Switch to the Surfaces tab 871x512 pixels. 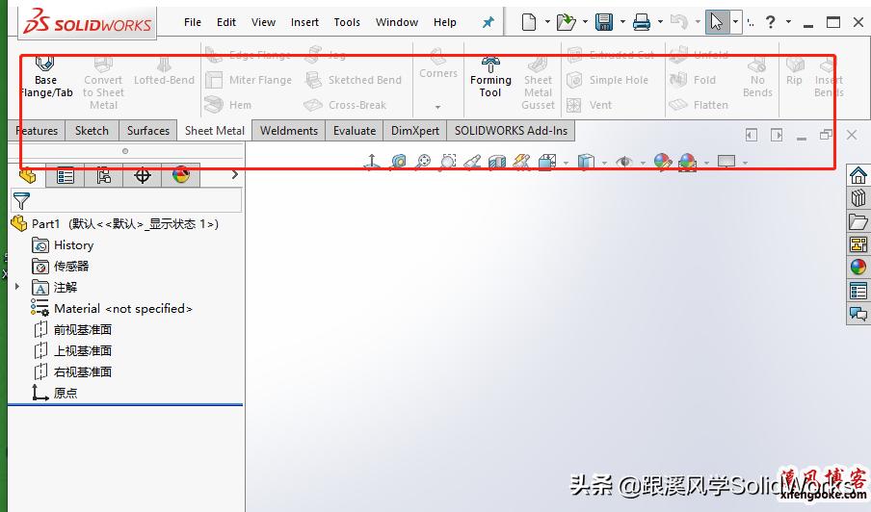147,130
